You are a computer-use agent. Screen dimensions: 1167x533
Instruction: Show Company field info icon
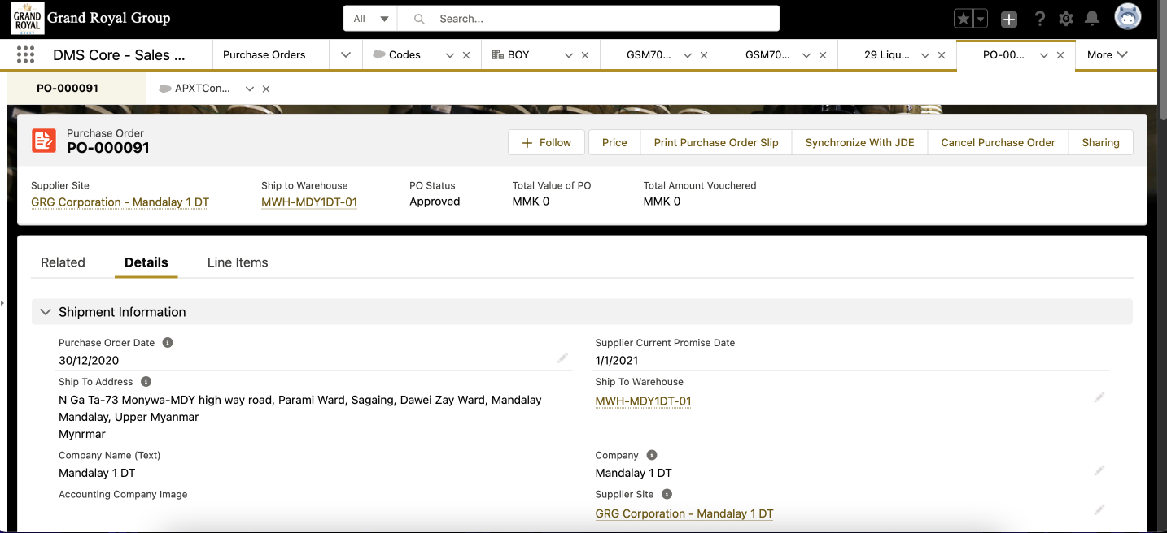click(651, 456)
